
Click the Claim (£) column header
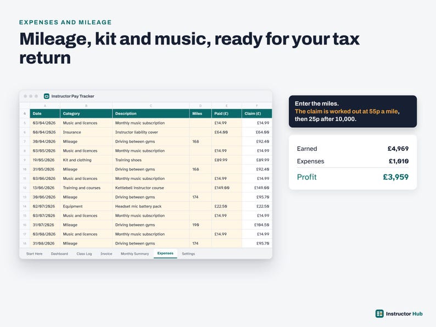click(x=257, y=114)
